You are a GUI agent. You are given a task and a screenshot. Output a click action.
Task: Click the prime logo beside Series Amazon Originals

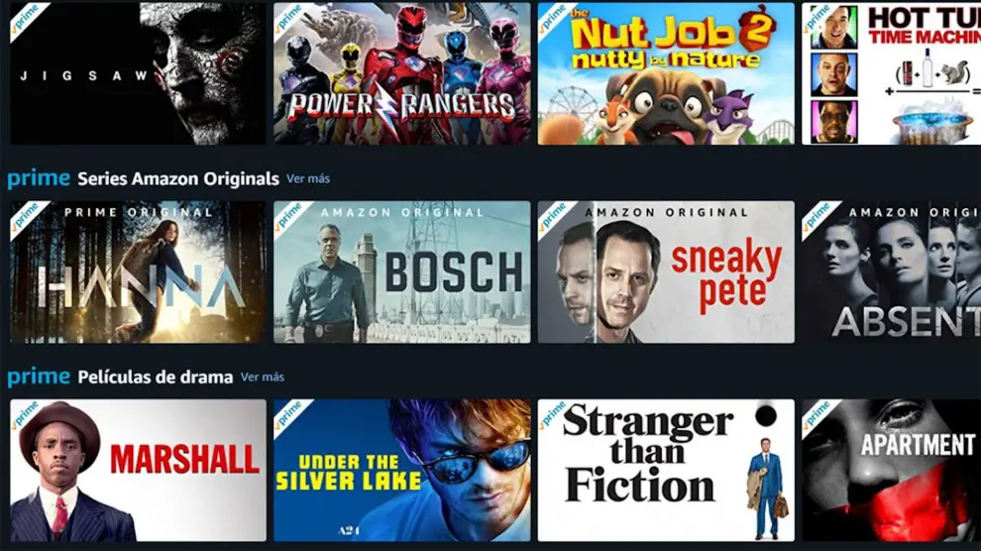click(x=39, y=178)
